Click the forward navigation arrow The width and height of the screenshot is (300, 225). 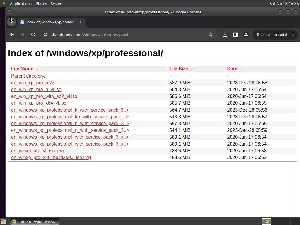[22, 35]
